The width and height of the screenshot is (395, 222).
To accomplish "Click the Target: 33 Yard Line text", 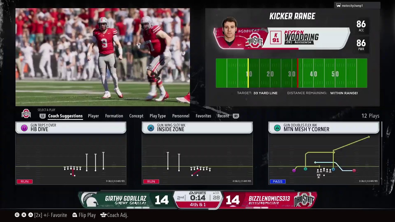I will (x=257, y=93).
